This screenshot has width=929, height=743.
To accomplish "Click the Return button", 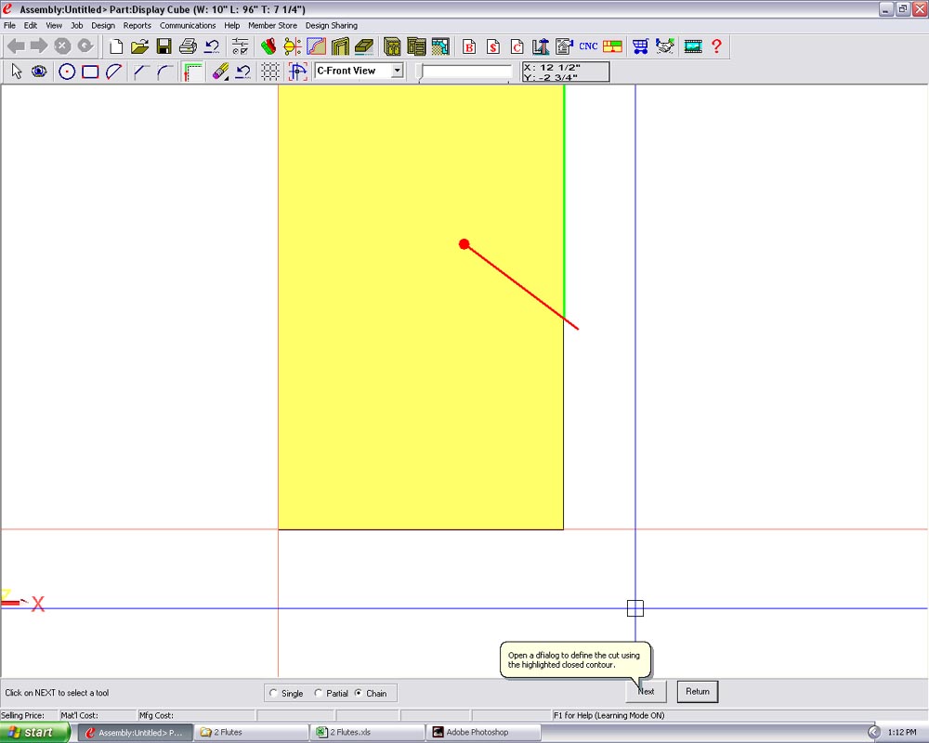I will click(x=698, y=691).
